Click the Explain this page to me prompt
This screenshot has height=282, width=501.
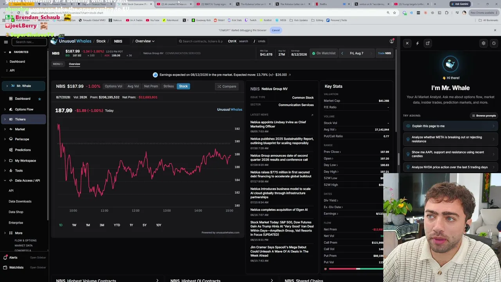(450, 126)
